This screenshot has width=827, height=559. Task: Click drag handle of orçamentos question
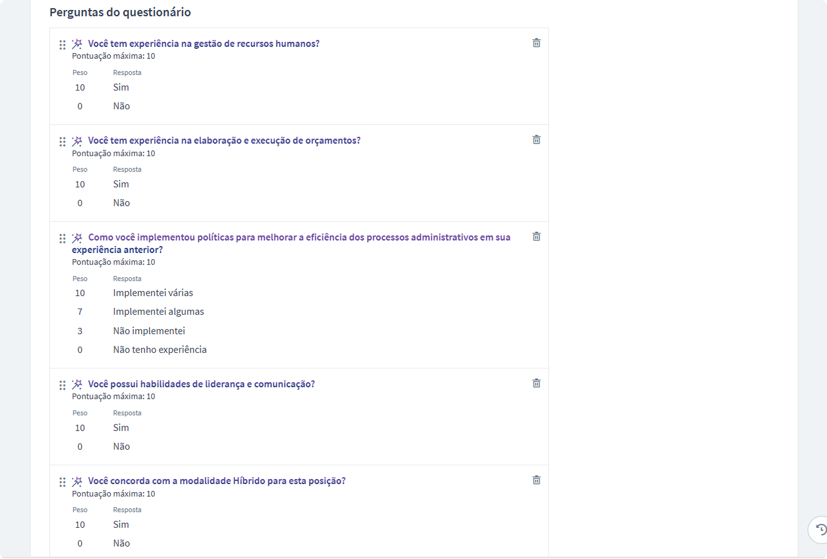pyautogui.click(x=62, y=142)
